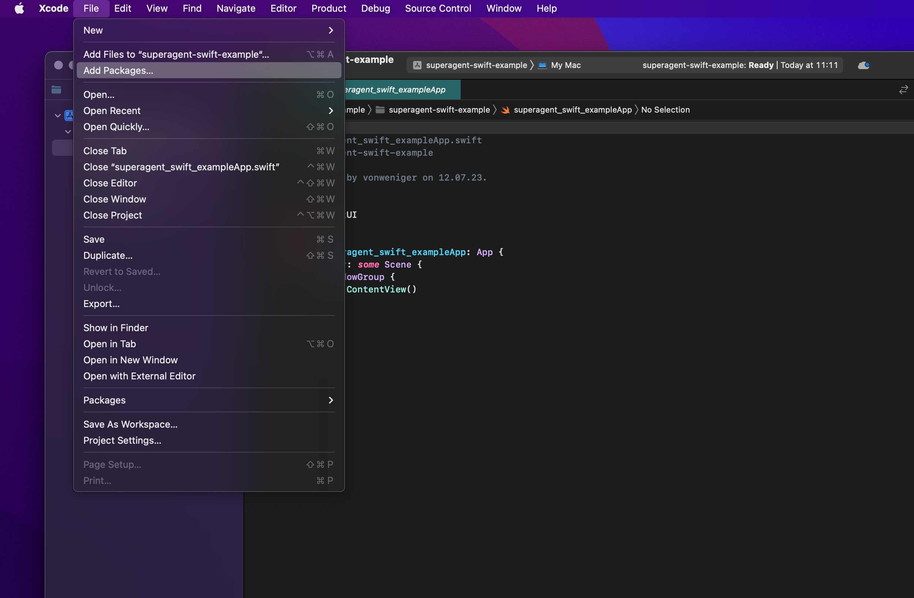Click the Xcode project file icon
The width and height of the screenshot is (914, 598).
(x=69, y=116)
